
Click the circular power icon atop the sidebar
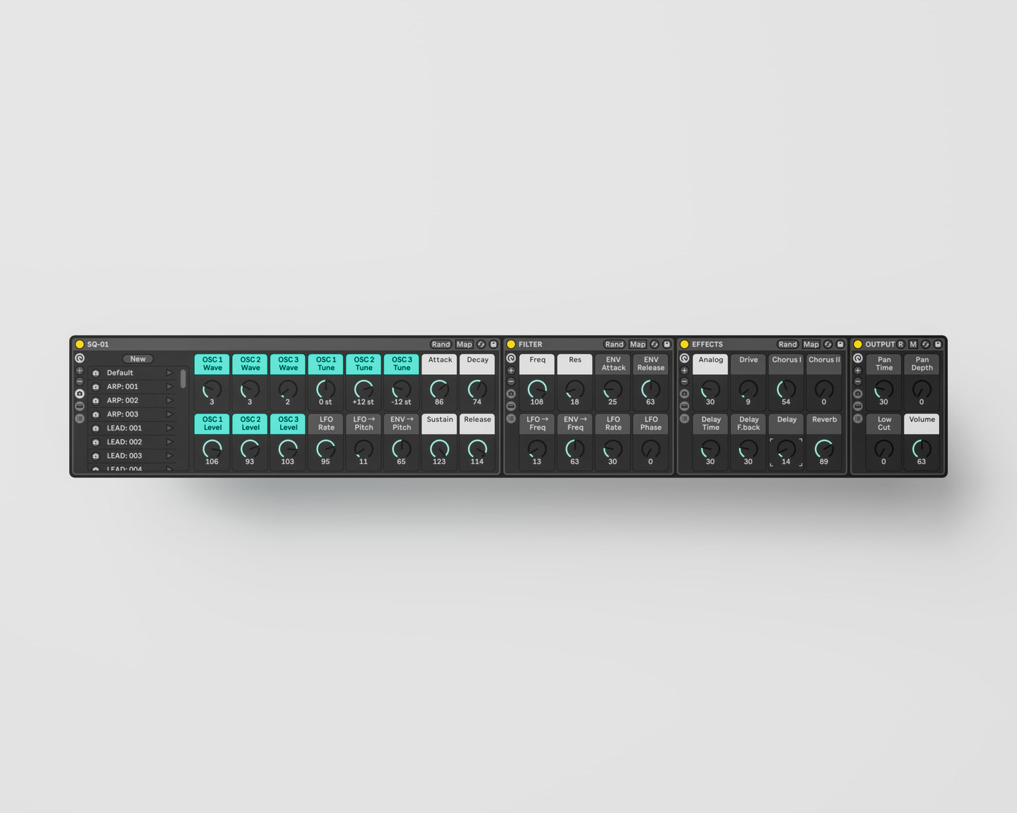click(80, 358)
